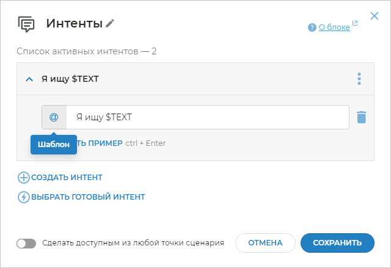This screenshot has height=268, width=391.
Task: Collapse the «Я ищу $TEXT» intent chevron
Action: point(29,79)
